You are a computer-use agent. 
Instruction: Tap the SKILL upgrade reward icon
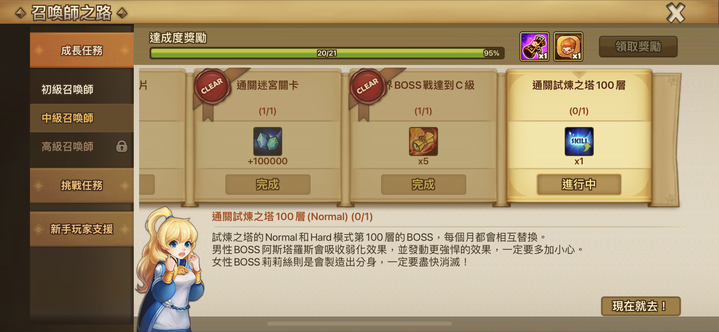click(x=579, y=141)
